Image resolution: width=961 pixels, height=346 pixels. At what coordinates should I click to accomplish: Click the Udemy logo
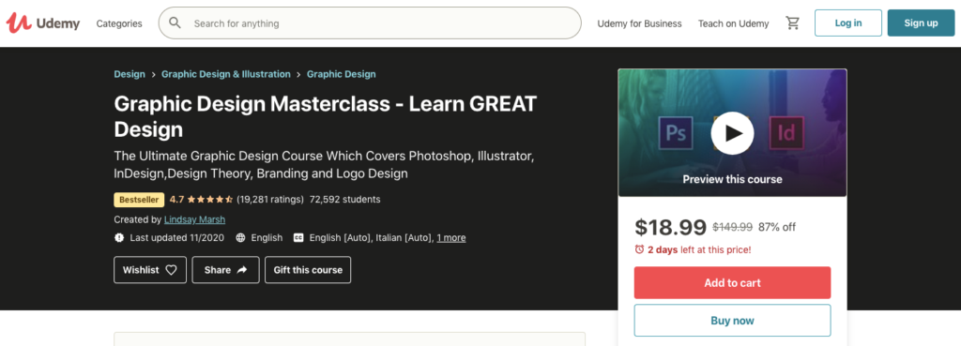(43, 23)
